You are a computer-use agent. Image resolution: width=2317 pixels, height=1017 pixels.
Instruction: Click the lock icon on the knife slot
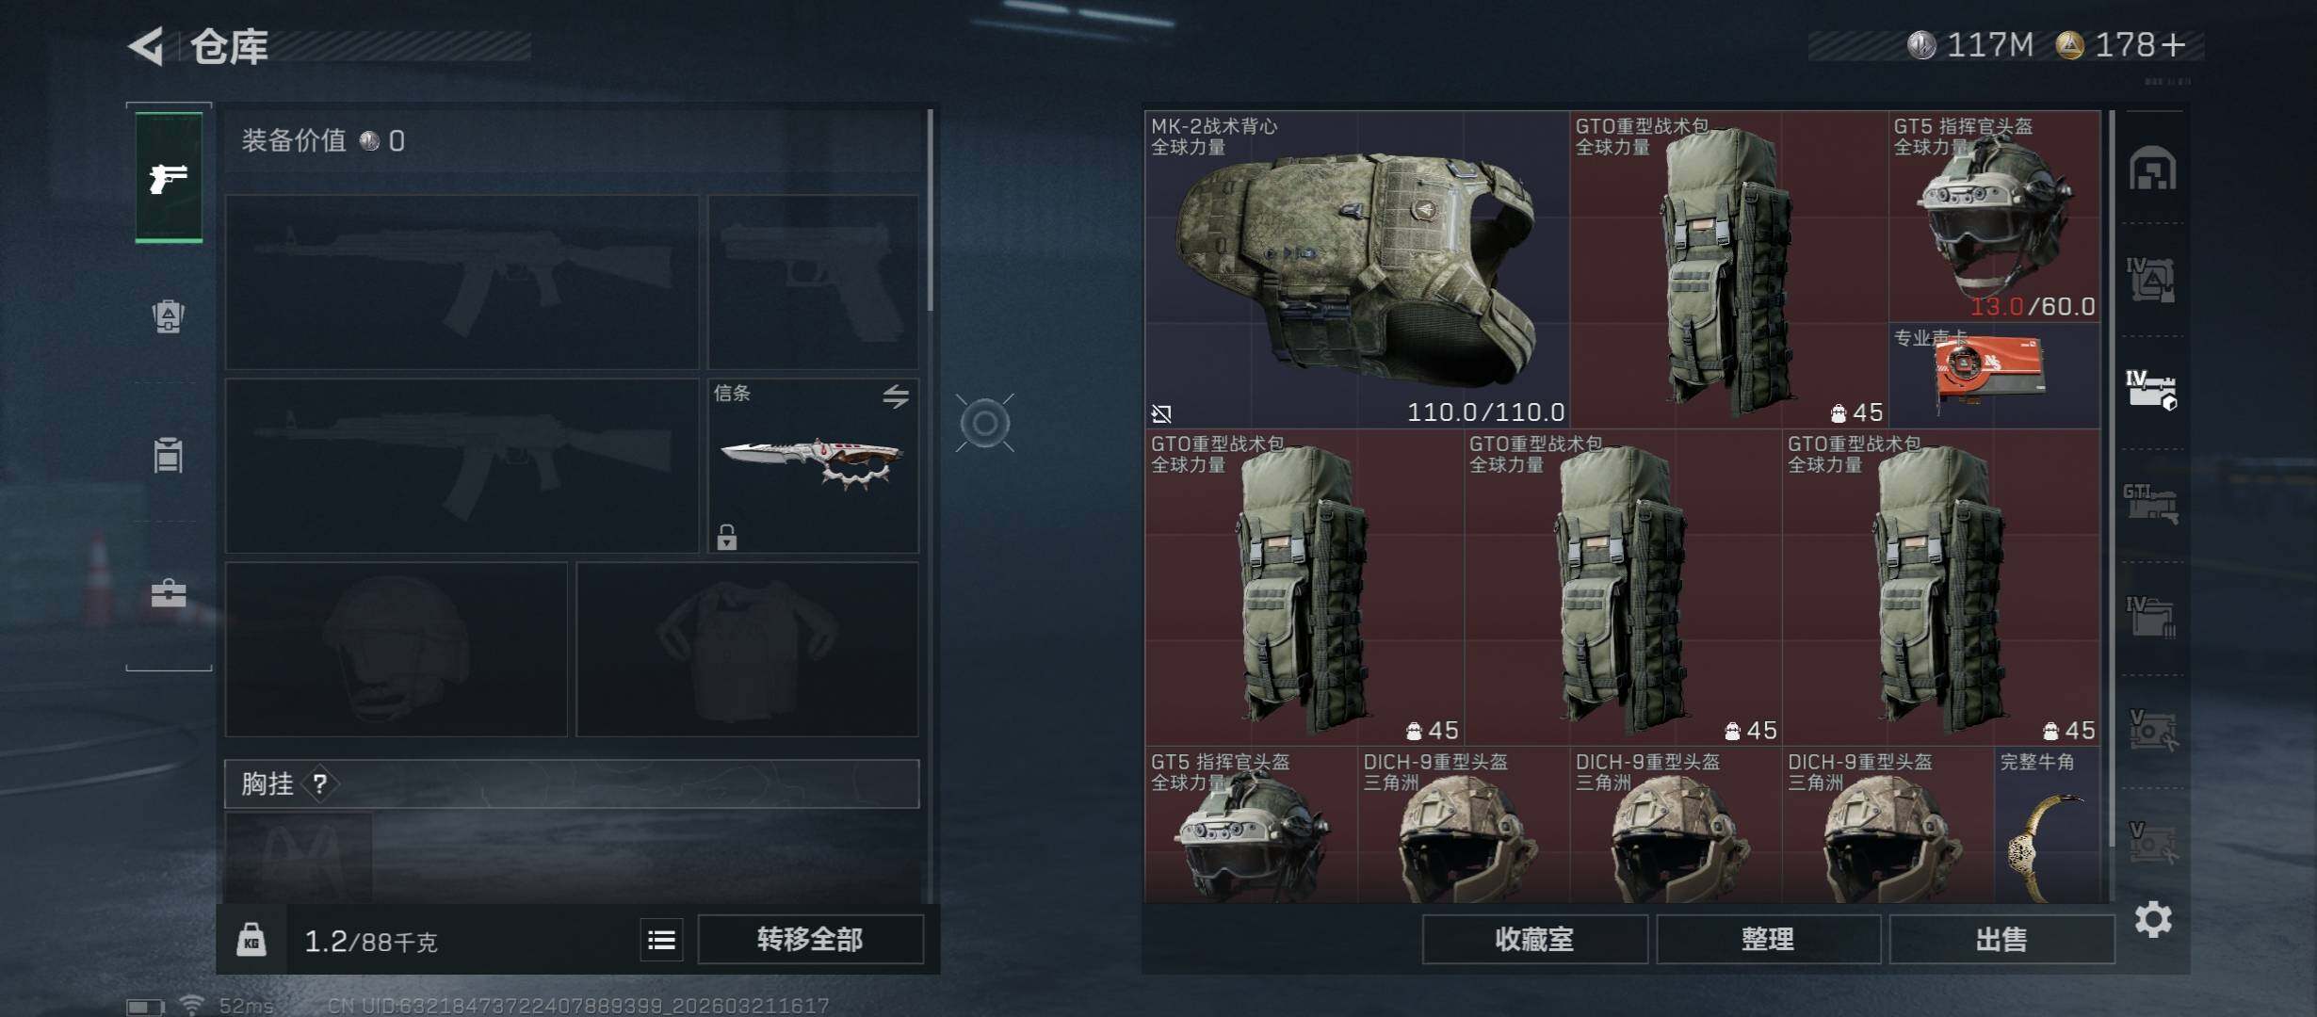[x=726, y=537]
